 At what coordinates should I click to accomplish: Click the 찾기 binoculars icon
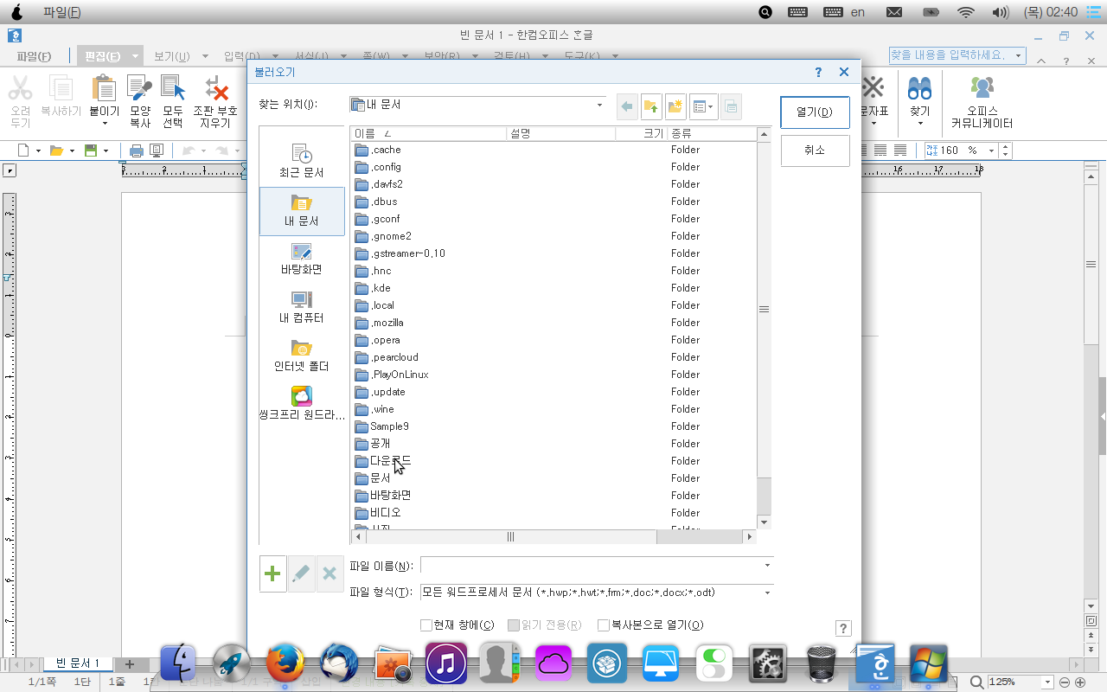pos(919,89)
